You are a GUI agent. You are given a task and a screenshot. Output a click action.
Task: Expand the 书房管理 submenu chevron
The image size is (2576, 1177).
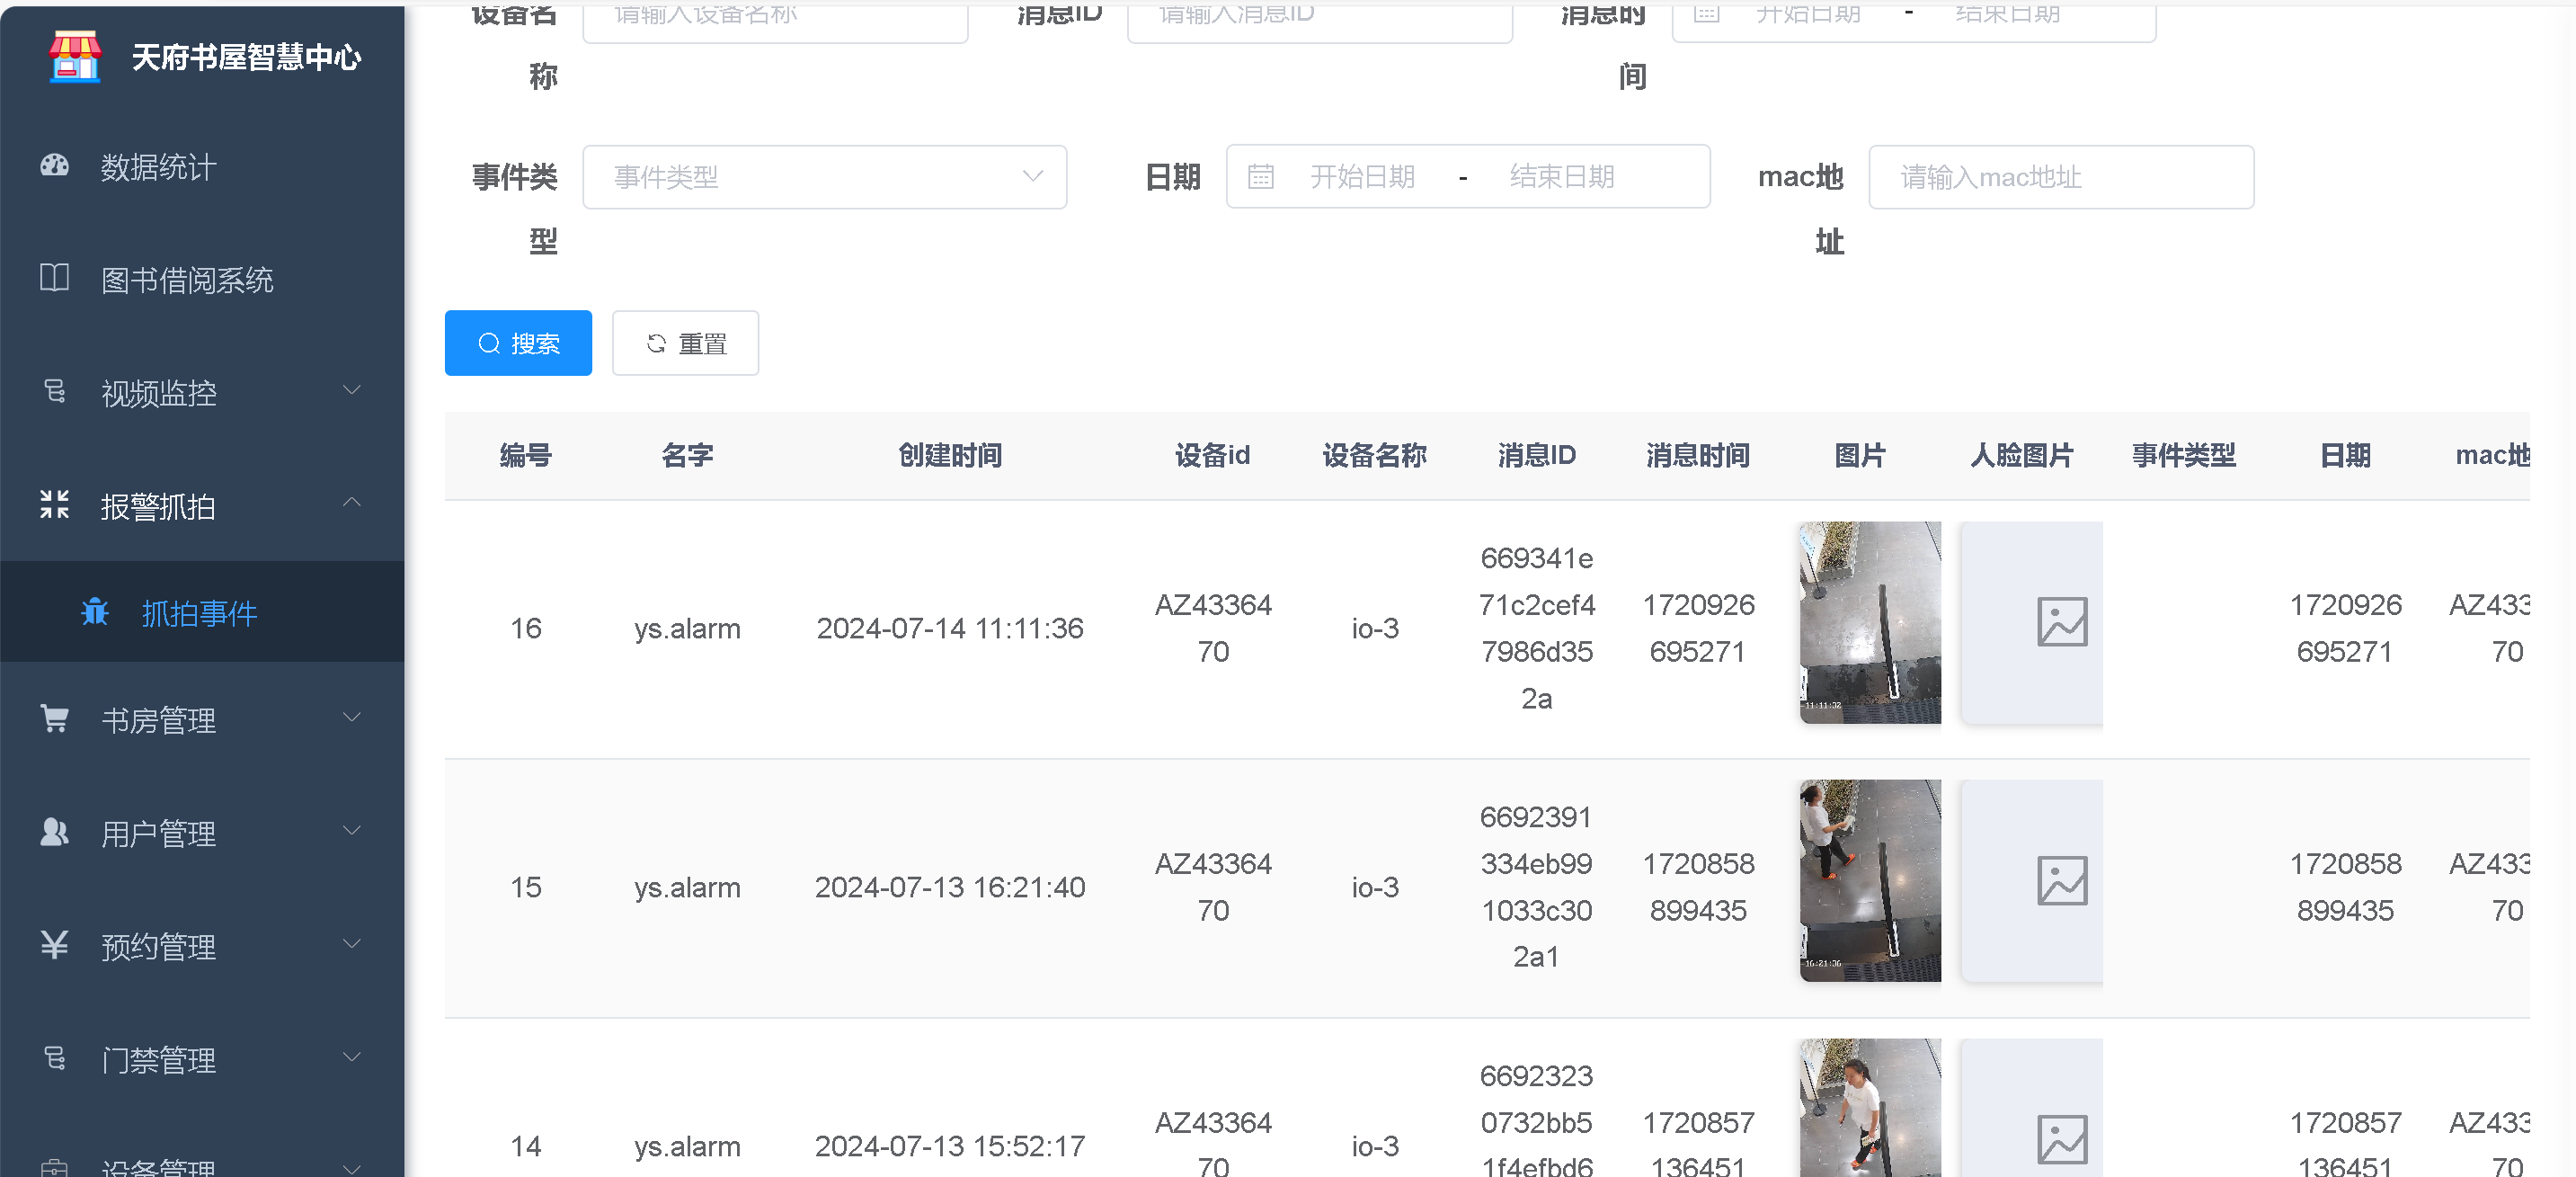point(352,717)
